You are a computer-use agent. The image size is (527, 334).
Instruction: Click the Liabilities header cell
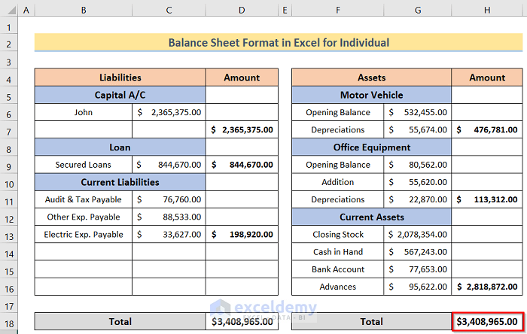tap(120, 77)
